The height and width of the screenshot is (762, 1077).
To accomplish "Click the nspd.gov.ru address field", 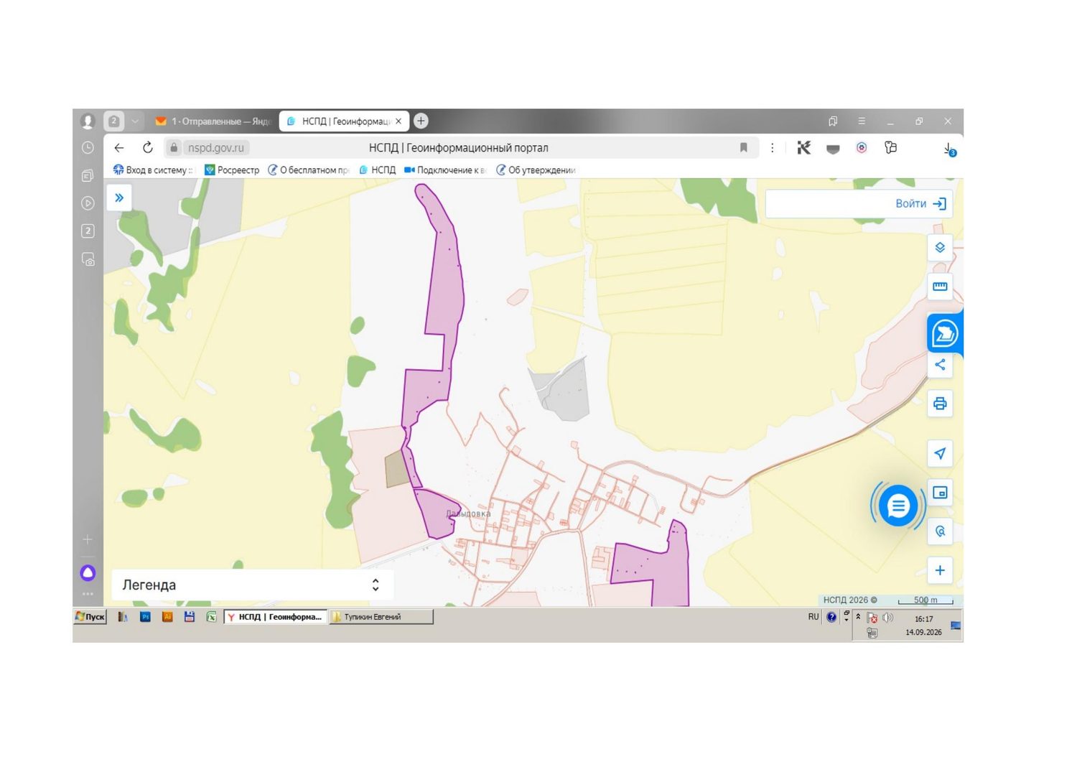I will (x=216, y=148).
